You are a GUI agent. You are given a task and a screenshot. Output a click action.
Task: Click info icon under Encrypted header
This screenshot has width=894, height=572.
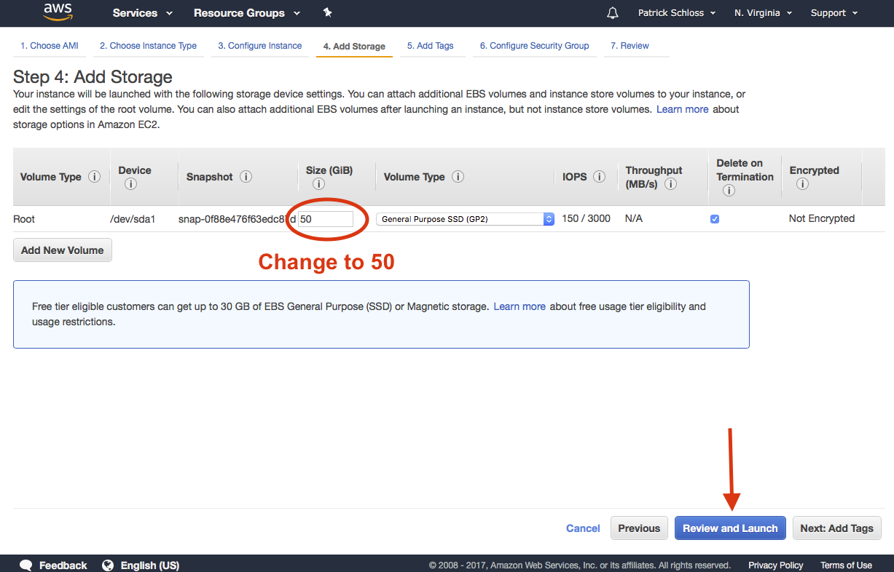(802, 184)
